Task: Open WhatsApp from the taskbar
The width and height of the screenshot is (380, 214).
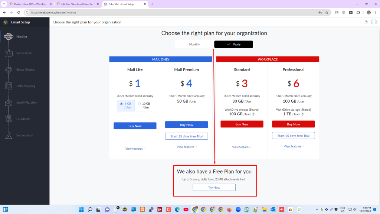Action: coord(247,210)
